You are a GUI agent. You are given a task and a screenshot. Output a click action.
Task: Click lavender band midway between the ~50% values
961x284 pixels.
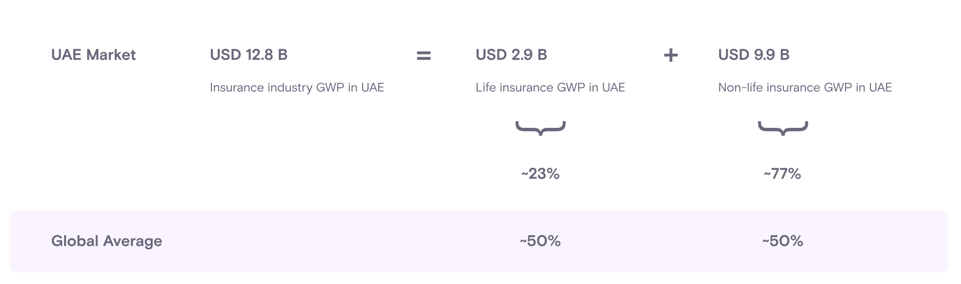(662, 241)
